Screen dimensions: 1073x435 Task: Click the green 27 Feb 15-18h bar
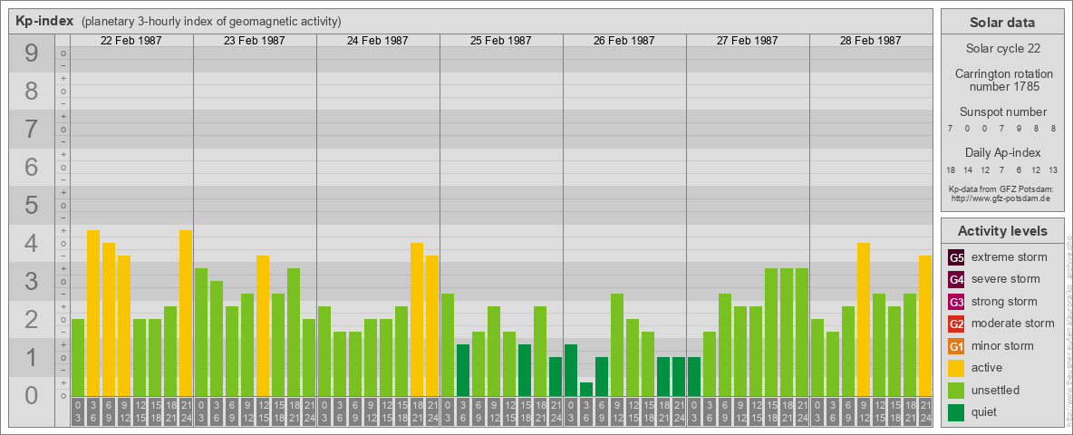coord(771,333)
